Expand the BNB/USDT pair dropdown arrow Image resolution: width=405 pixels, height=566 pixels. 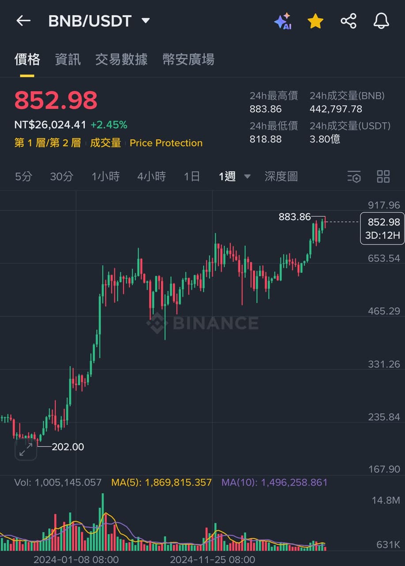tap(145, 21)
